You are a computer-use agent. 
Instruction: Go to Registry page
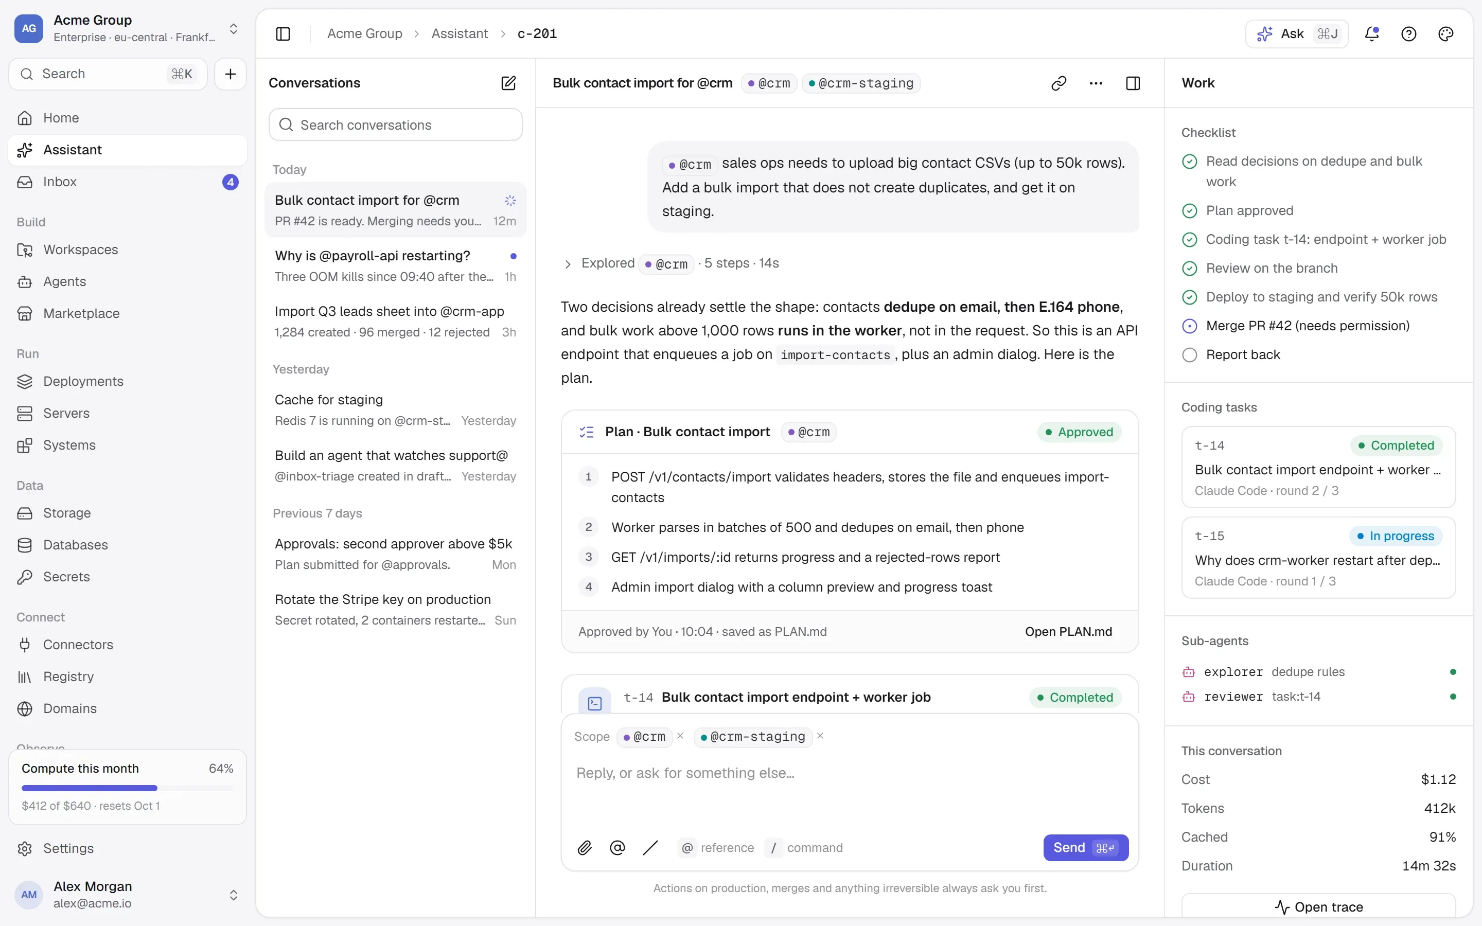point(128,676)
